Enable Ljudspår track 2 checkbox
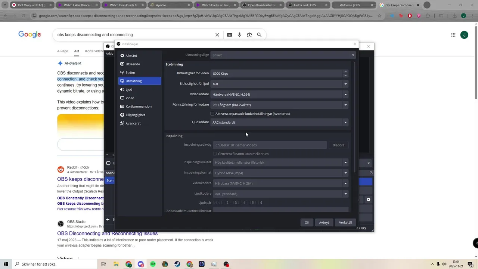The image size is (478, 269). pos(223,202)
